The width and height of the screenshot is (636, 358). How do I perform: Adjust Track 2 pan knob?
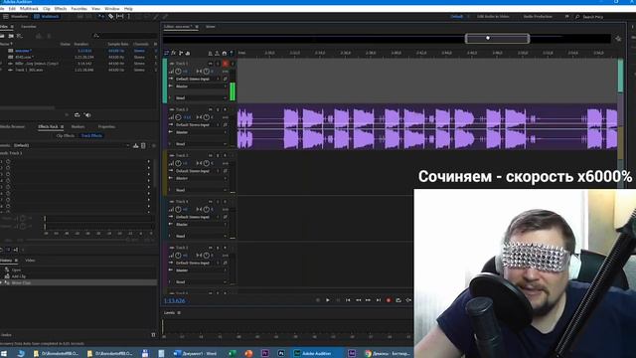point(207,117)
